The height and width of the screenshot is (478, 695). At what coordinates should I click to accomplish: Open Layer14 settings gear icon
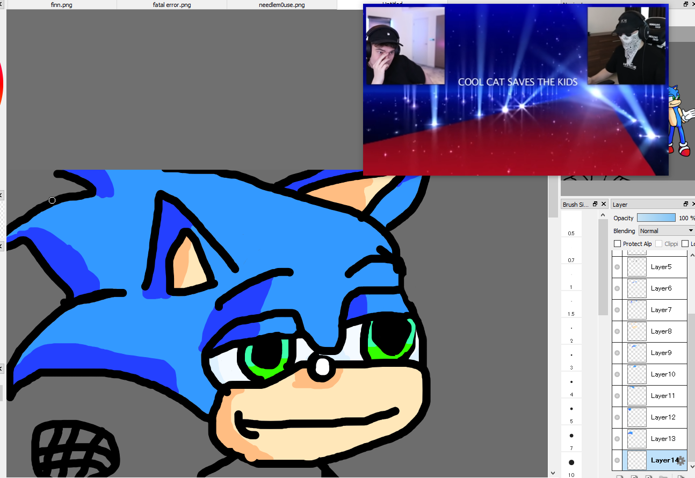click(x=681, y=460)
